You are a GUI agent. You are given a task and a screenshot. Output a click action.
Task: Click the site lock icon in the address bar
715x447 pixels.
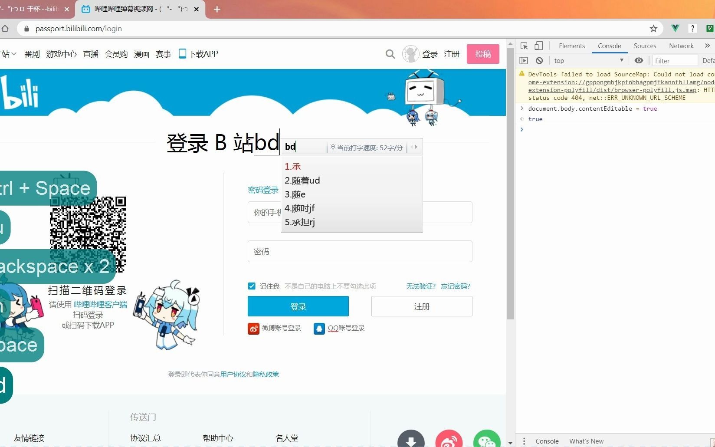pos(26,29)
